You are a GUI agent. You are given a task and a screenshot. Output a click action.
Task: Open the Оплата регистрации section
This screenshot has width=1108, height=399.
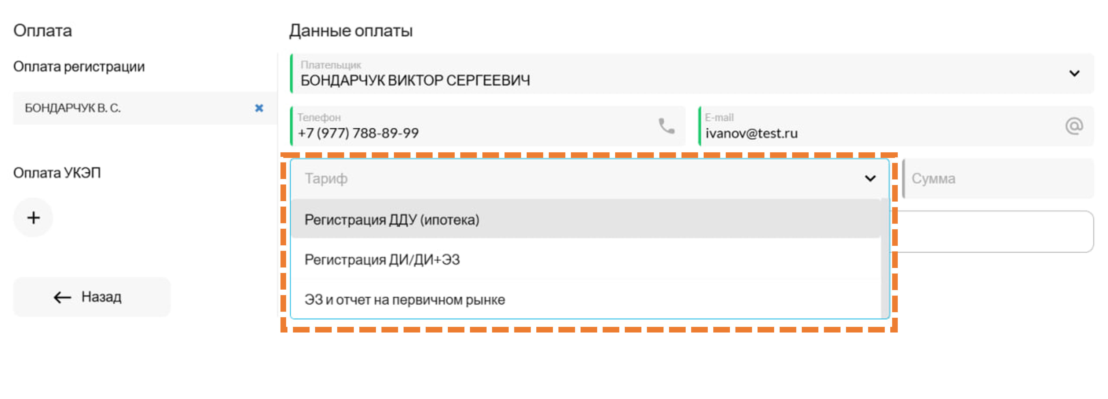pyautogui.click(x=79, y=67)
